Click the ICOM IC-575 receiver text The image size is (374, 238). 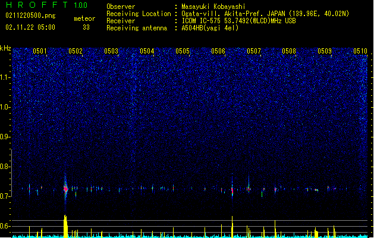238,21
